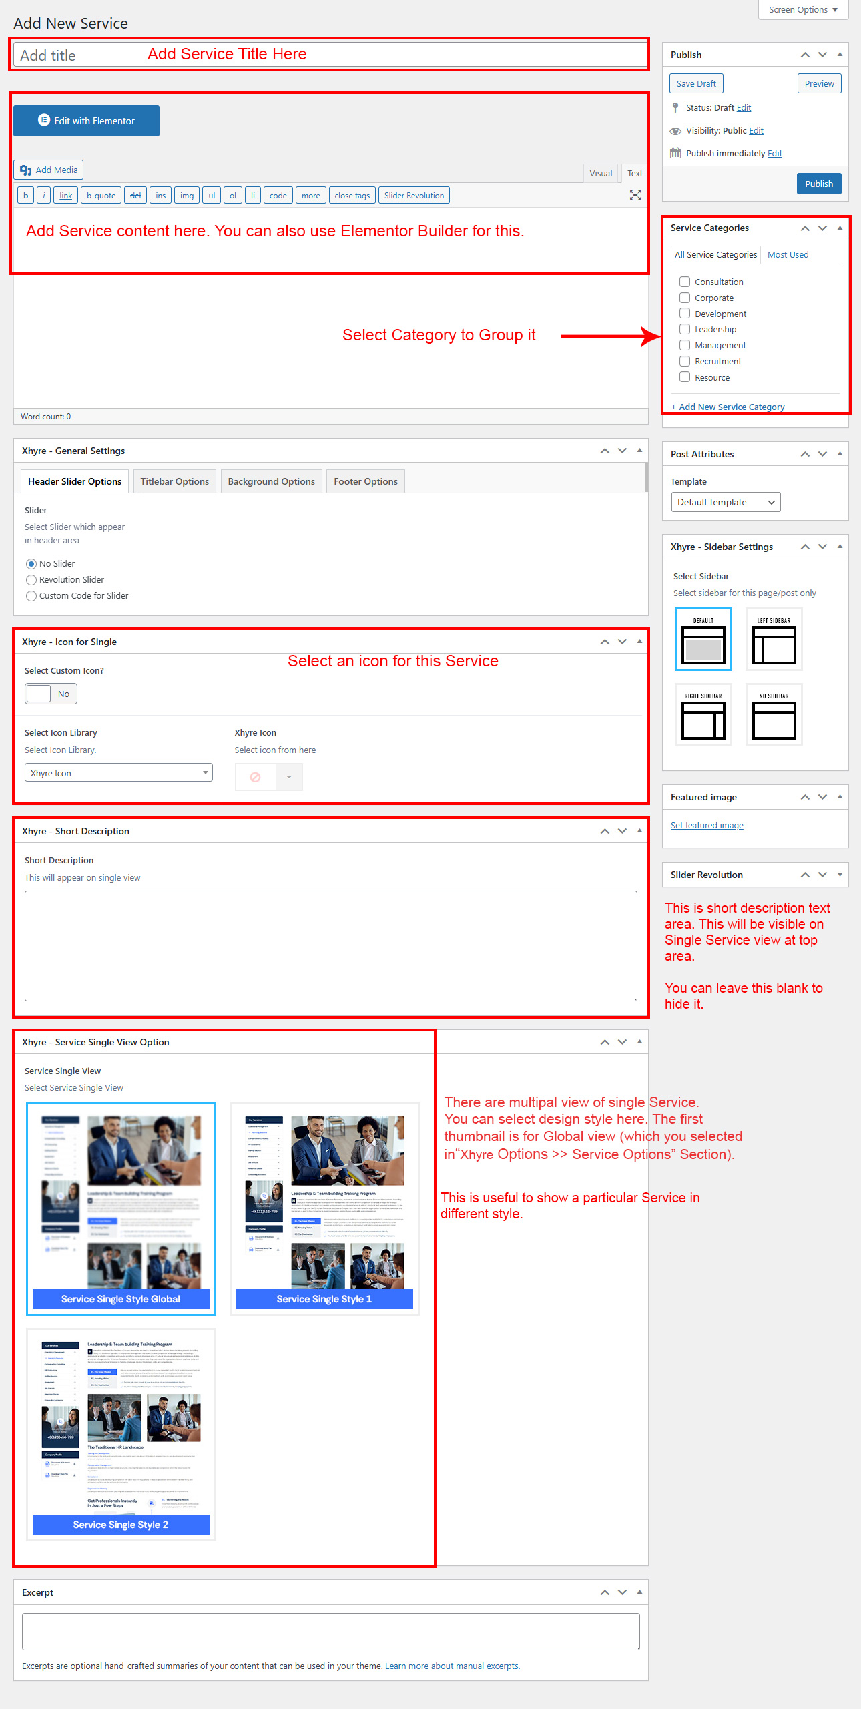The height and width of the screenshot is (1709, 861).
Task: Switch to the Titlebar Options tab
Action: [x=174, y=481]
